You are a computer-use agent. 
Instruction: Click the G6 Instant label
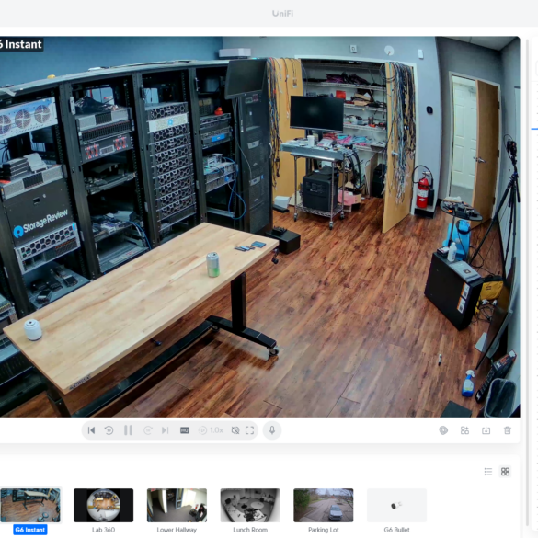(30, 530)
